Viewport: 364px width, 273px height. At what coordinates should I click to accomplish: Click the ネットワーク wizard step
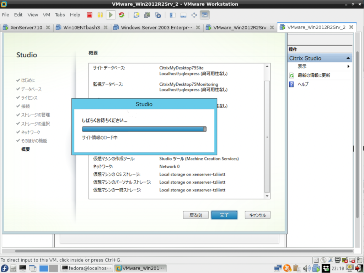(x=31, y=132)
